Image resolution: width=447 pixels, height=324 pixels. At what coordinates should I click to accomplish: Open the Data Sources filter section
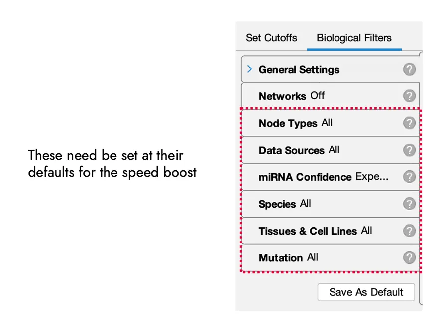point(299,150)
